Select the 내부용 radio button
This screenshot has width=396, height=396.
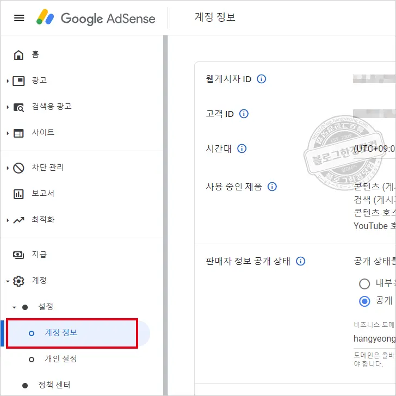[364, 283]
